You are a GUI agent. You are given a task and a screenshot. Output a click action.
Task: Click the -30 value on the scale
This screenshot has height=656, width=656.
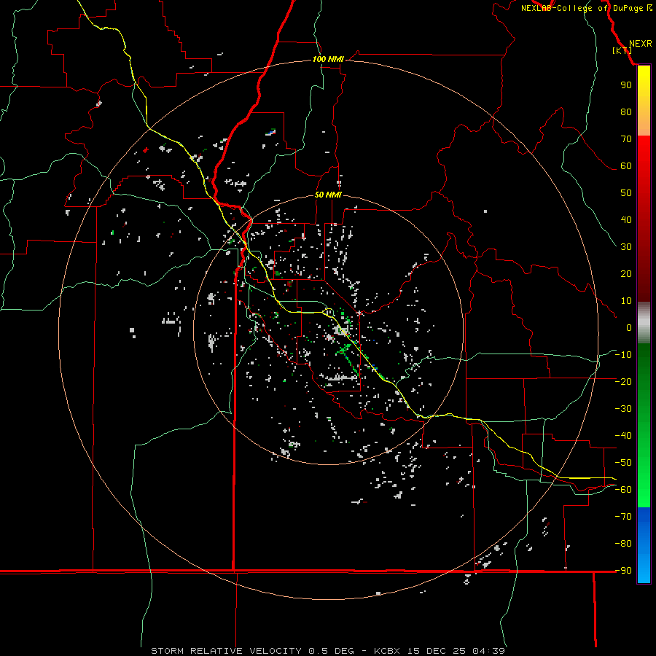(x=623, y=409)
